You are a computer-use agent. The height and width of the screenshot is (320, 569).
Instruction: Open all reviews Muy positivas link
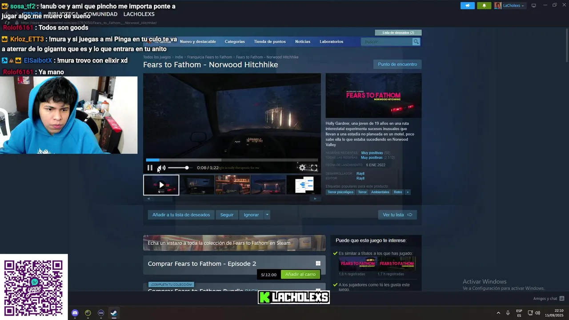pyautogui.click(x=372, y=157)
